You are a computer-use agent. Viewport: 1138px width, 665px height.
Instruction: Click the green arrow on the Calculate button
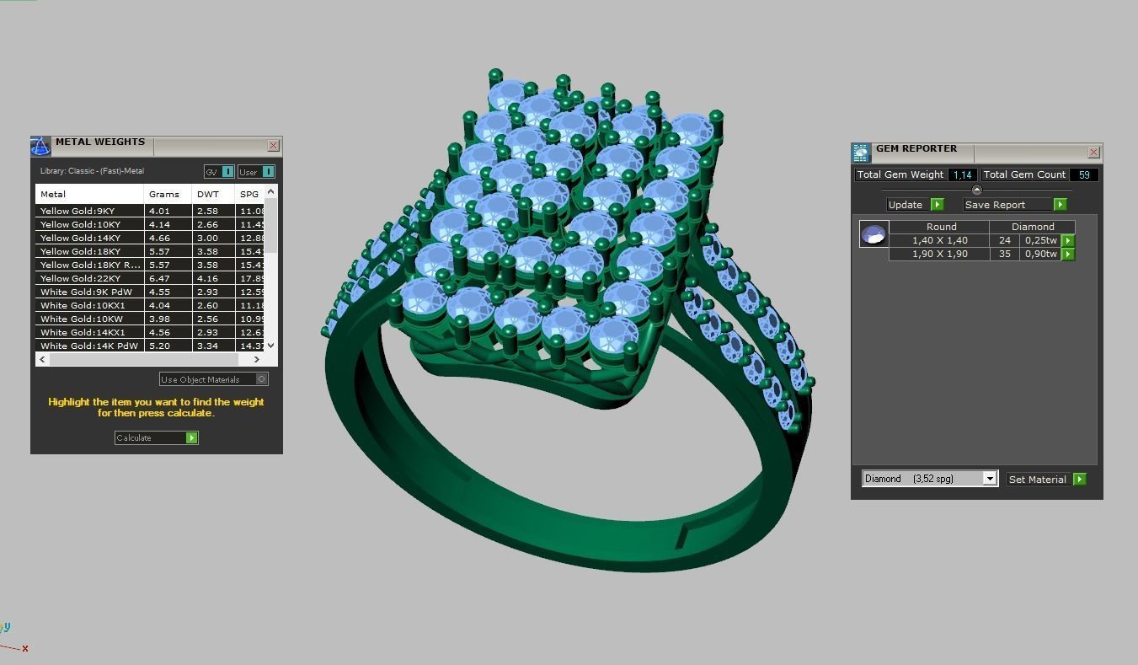192,437
